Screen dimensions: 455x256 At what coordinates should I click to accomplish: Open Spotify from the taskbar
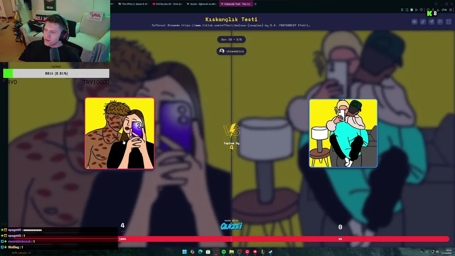(224, 252)
